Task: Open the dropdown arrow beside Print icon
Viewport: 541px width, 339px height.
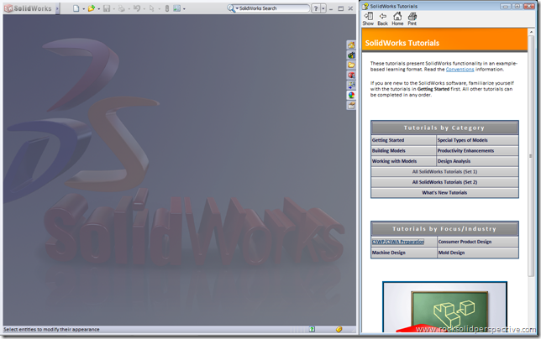Action: [x=129, y=8]
